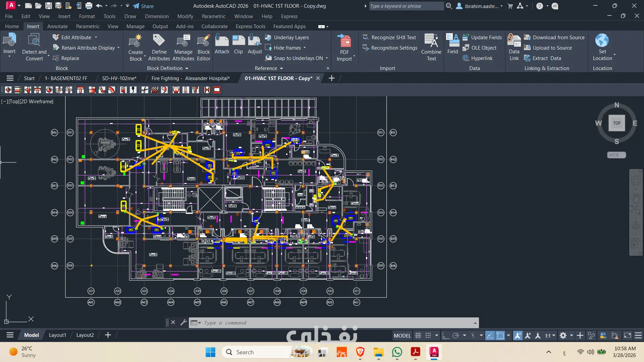Viewport: 644px width, 362px height.
Task: Open the Express menu
Action: [289, 16]
